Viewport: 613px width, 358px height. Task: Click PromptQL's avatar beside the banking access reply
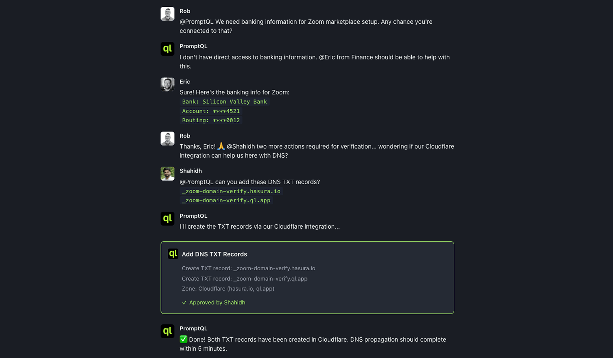[x=167, y=49]
